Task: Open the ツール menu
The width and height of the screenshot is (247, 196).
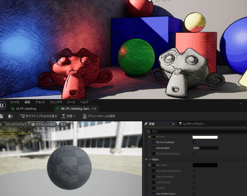Action: pyautogui.click(x=71, y=102)
